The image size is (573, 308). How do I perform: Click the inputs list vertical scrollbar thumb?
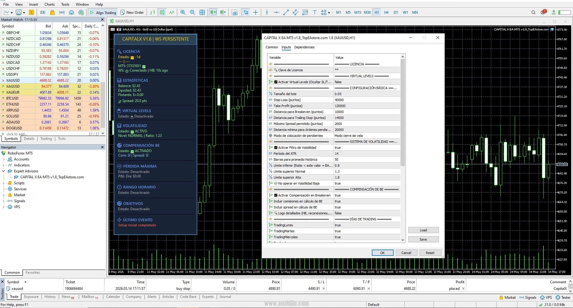click(x=403, y=113)
